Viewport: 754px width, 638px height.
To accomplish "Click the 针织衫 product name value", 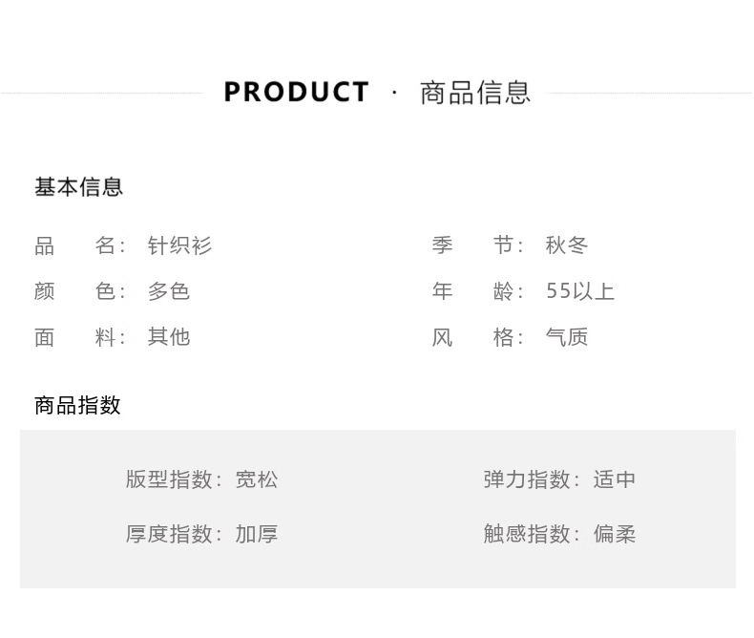I will point(179,245).
